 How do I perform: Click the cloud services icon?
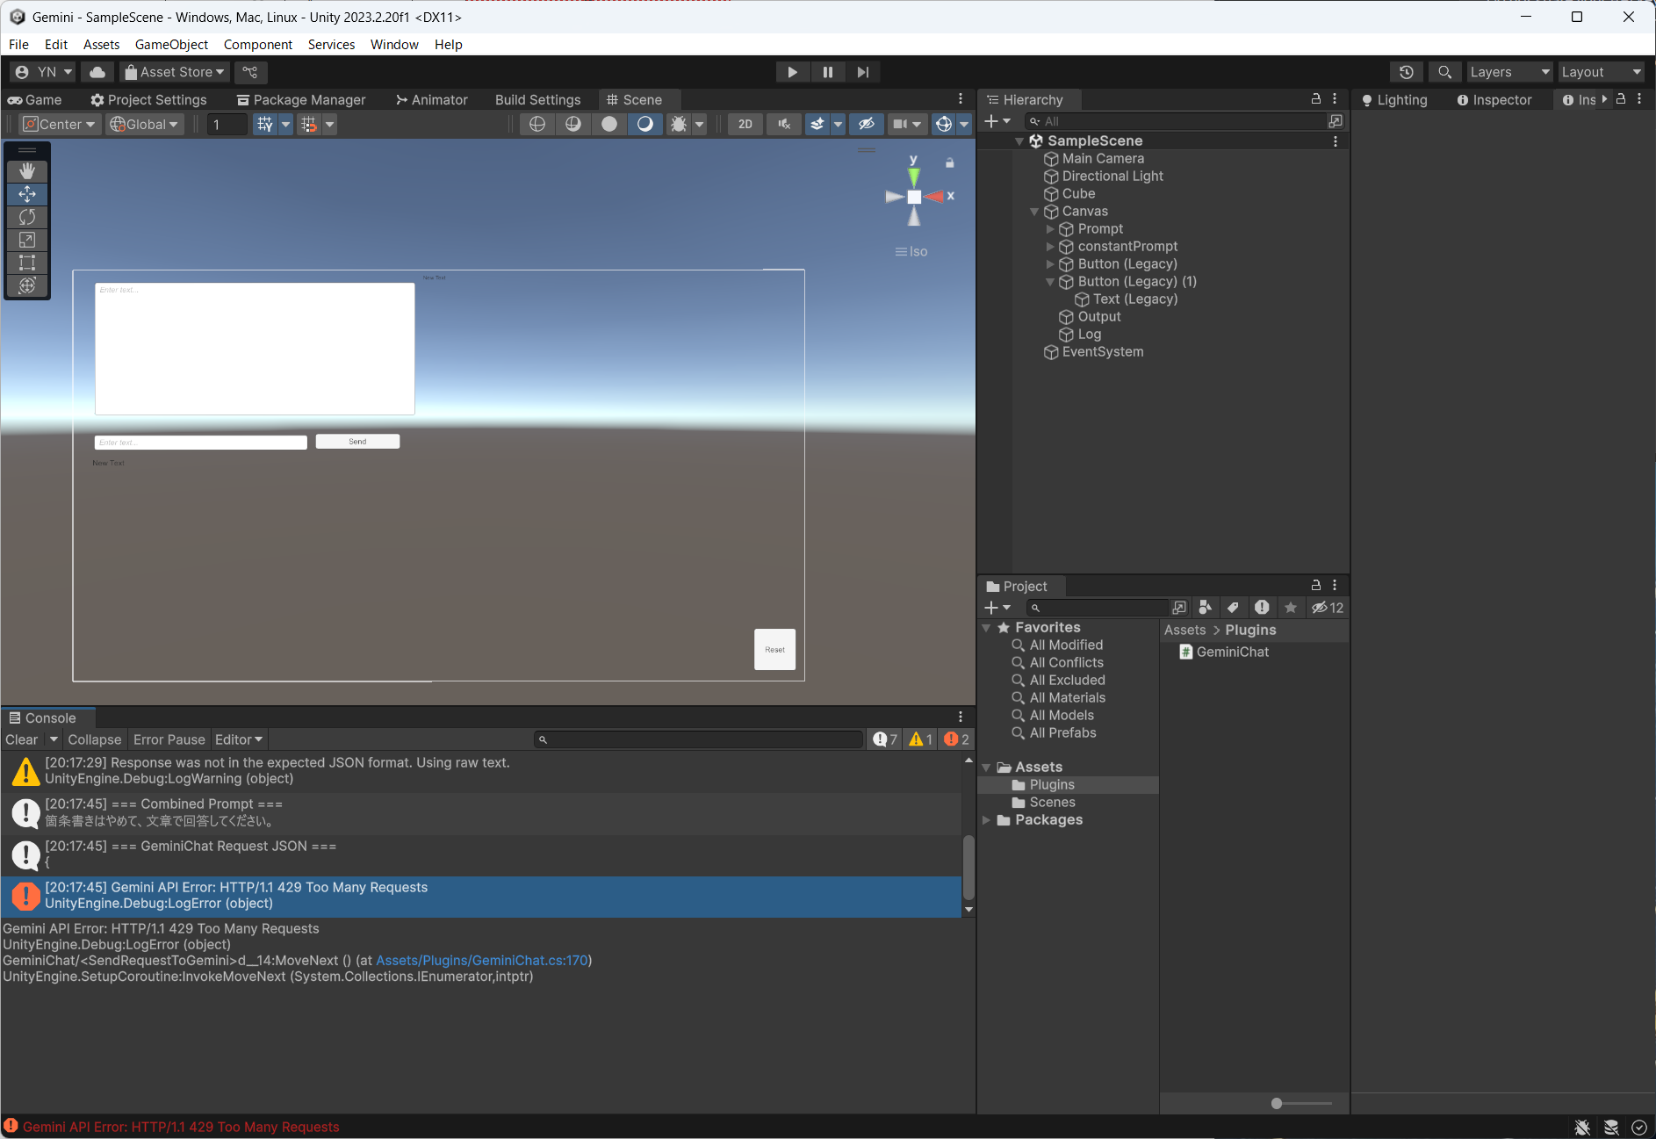(x=97, y=72)
